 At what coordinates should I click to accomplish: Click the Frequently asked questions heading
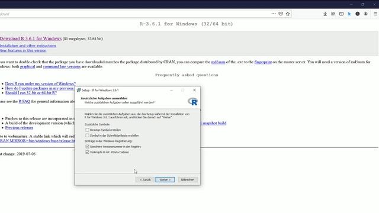point(187,75)
